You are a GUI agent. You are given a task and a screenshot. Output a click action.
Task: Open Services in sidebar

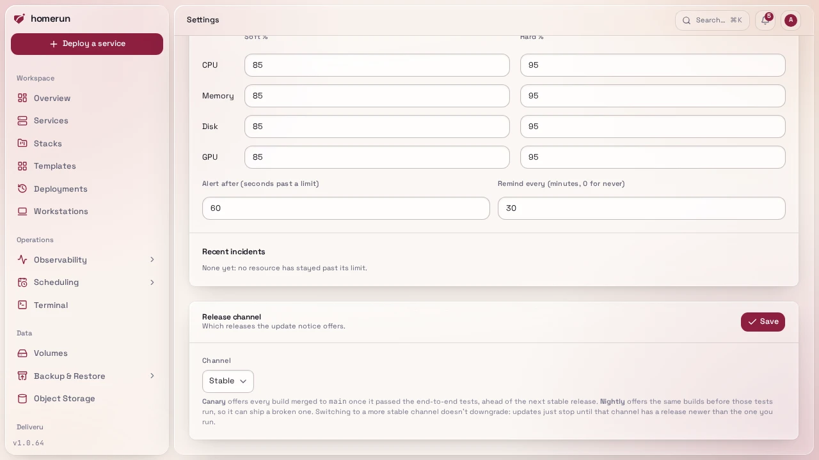(x=87, y=121)
